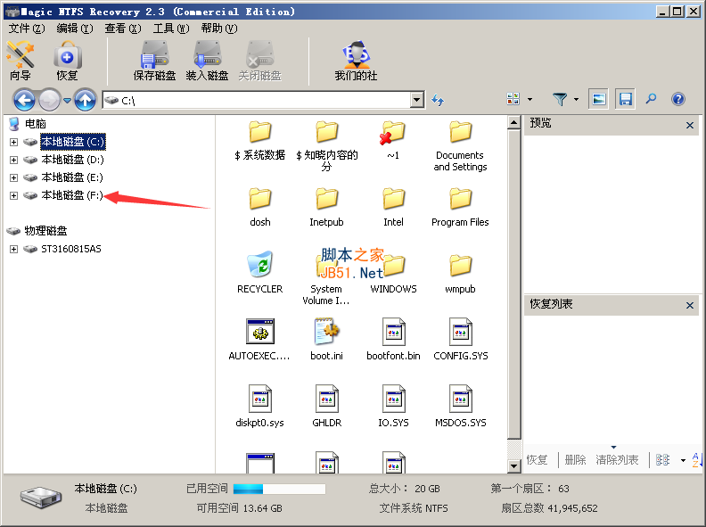Select the Documents and Settings folder
The width and height of the screenshot is (706, 527).
point(460,146)
